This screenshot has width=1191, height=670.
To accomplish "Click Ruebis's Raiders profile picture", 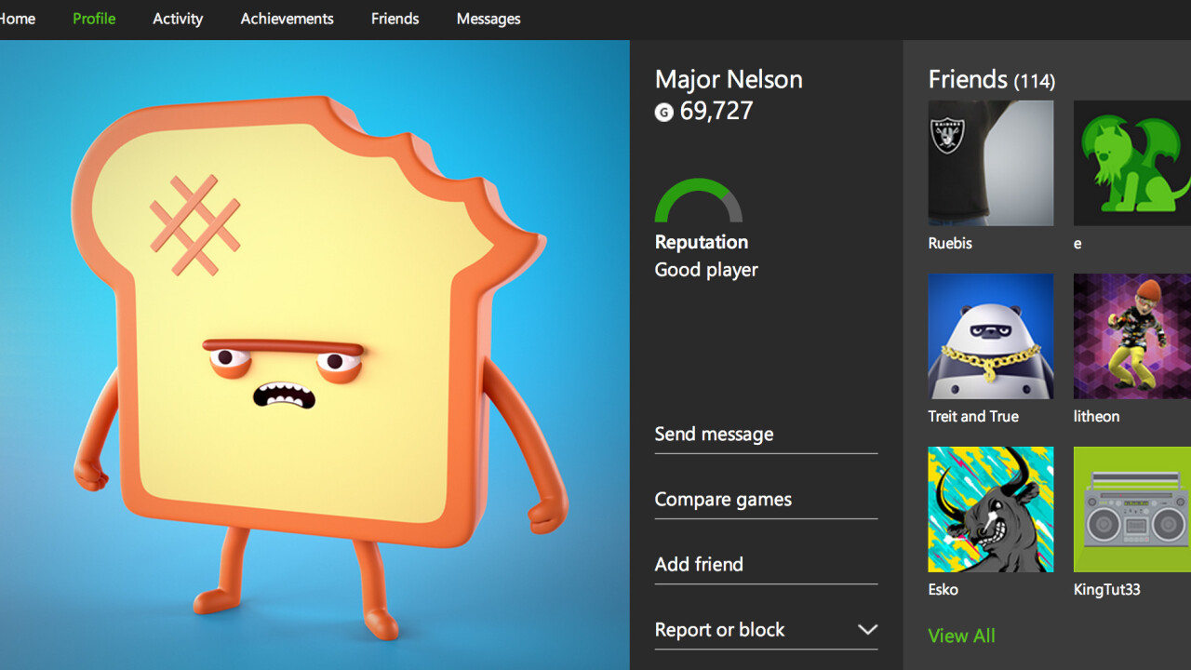I will tap(990, 163).
